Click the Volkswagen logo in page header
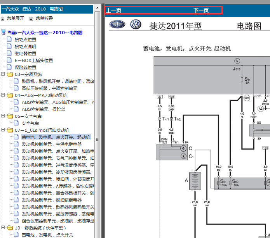 [136, 24]
